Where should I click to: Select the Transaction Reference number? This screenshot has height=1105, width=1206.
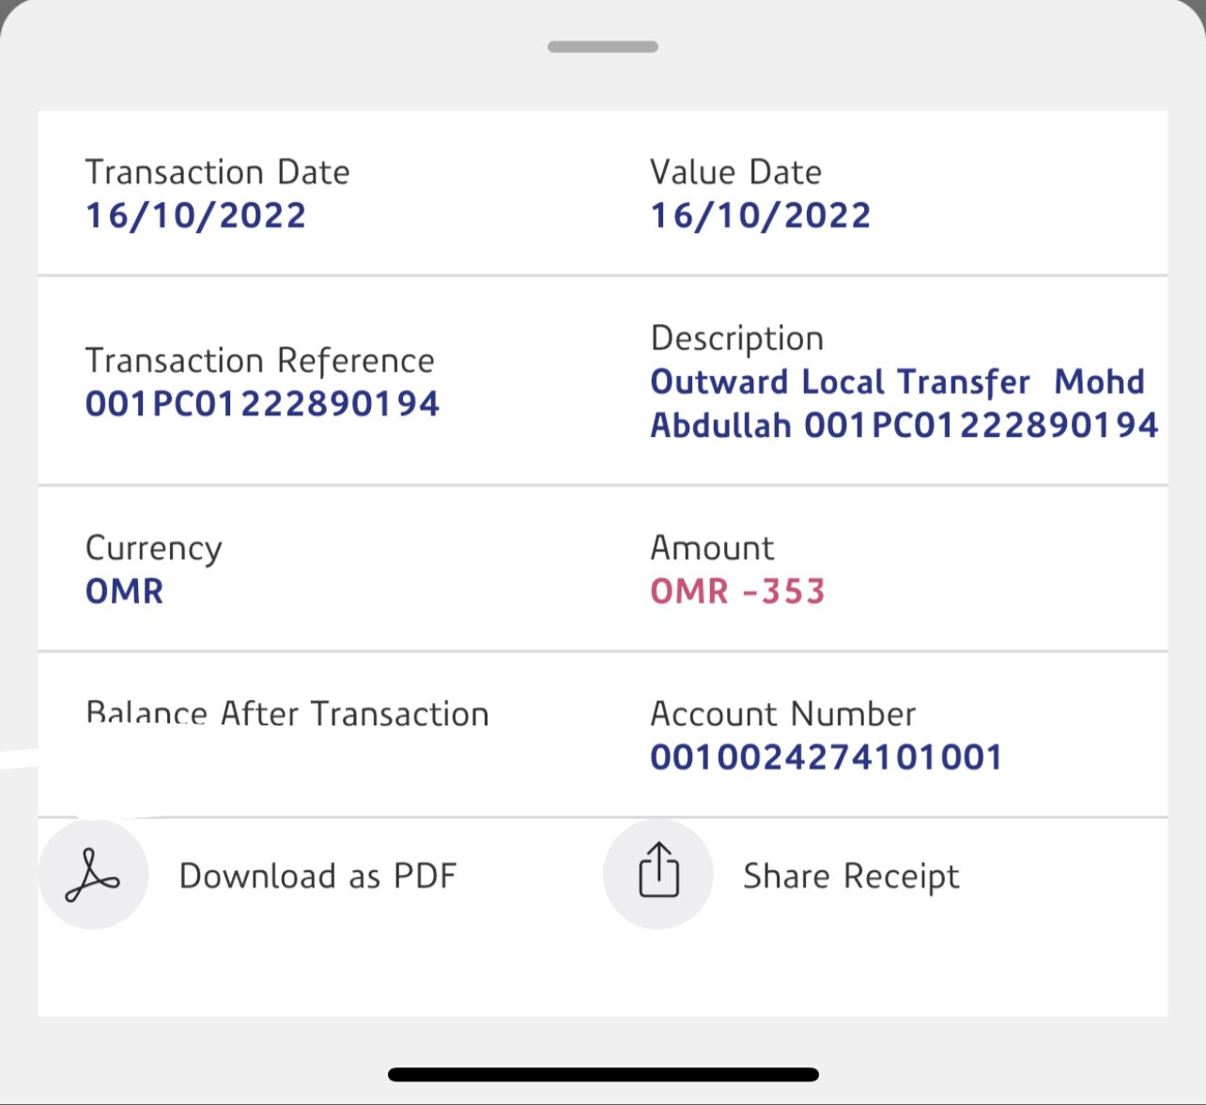coord(262,404)
